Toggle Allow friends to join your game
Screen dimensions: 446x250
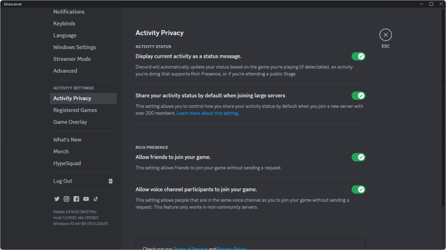point(358,157)
